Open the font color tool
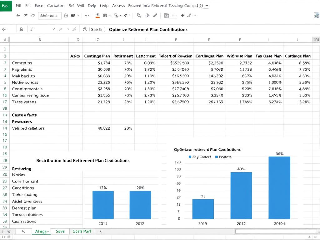The image size is (320, 240). tap(97, 15)
